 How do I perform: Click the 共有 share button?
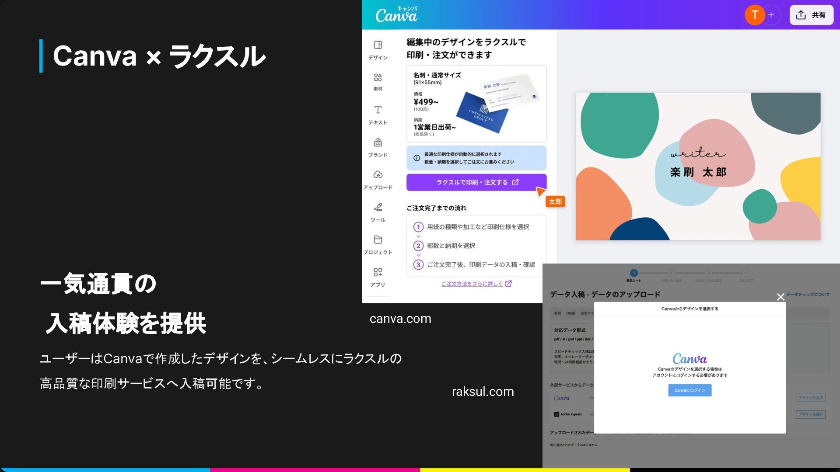[811, 15]
